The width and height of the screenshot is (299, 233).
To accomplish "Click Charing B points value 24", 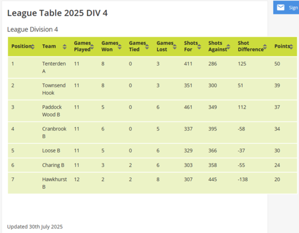I will click(x=277, y=165).
